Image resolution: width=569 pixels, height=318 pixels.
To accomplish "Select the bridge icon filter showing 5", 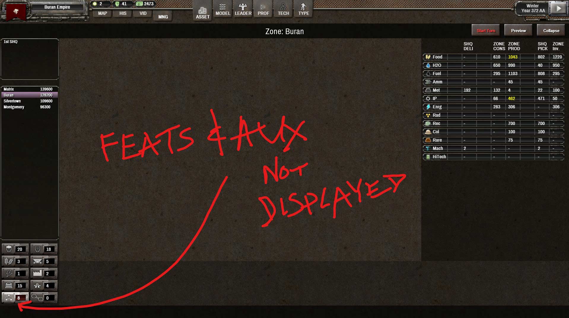I will [x=44, y=261].
